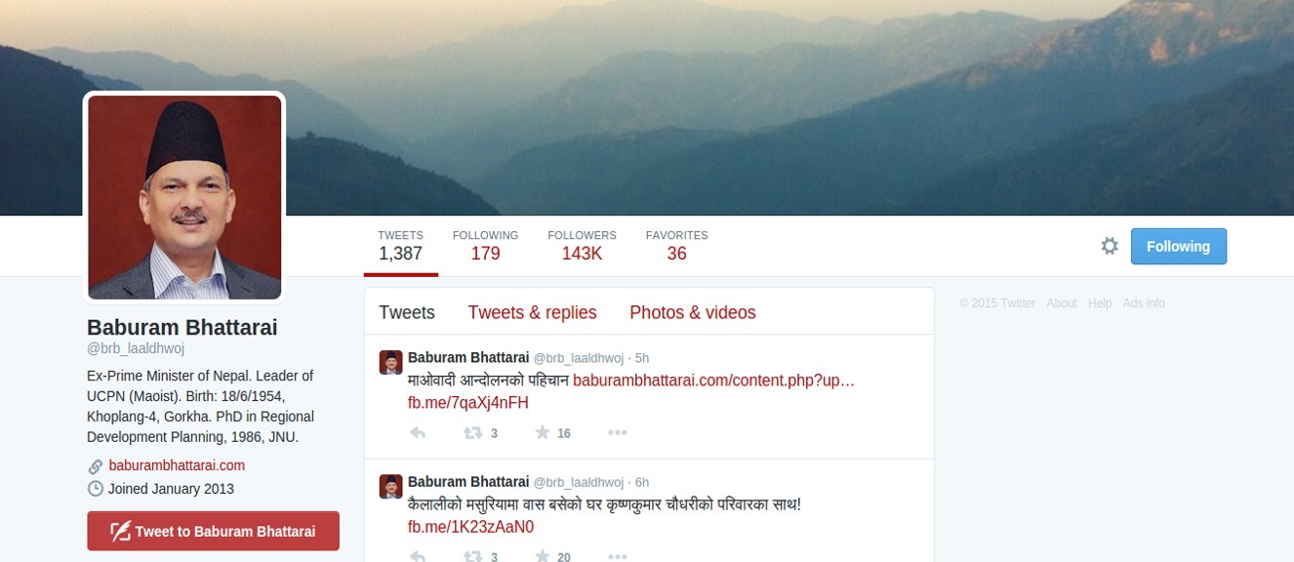
Task: Open the Following 179 count
Action: point(485,246)
